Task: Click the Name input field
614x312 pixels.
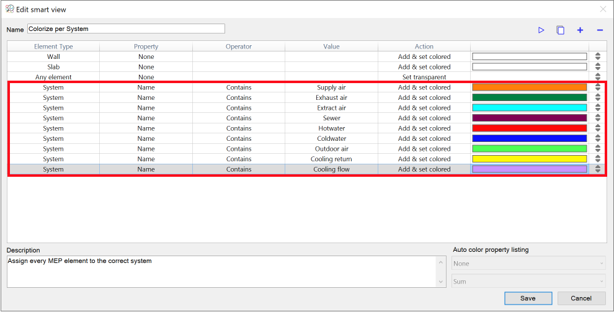Action: pyautogui.click(x=126, y=29)
